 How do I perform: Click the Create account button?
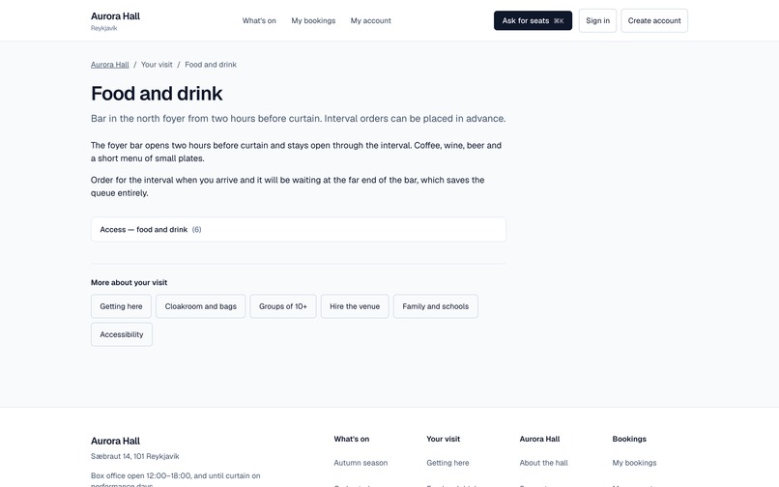653,20
